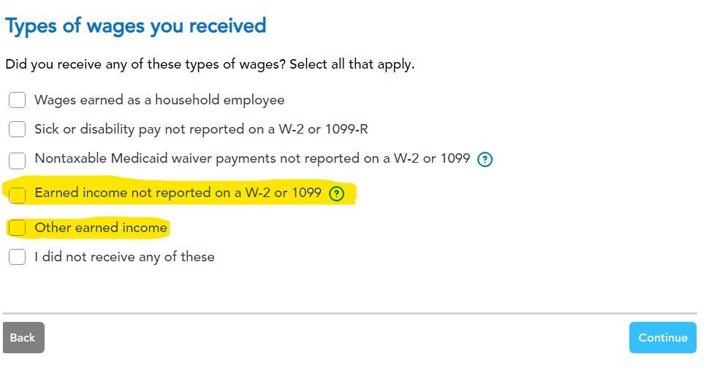Click the 'Select all that apply' instruction text
This screenshot has width=709, height=381.
(x=352, y=64)
